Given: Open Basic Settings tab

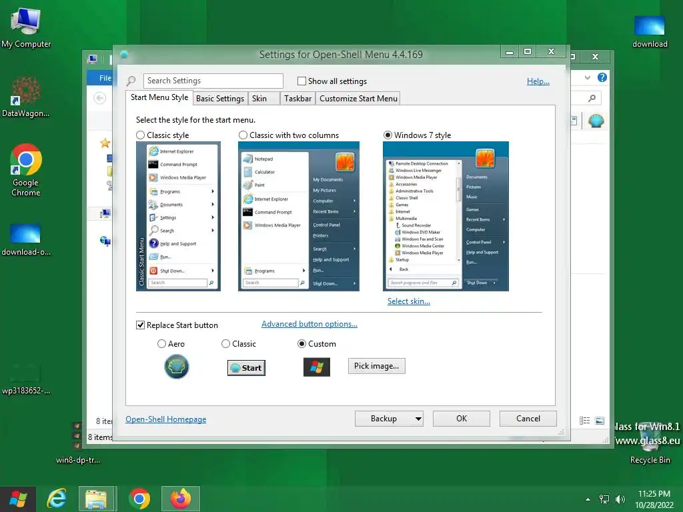Looking at the screenshot, I should pos(220,99).
